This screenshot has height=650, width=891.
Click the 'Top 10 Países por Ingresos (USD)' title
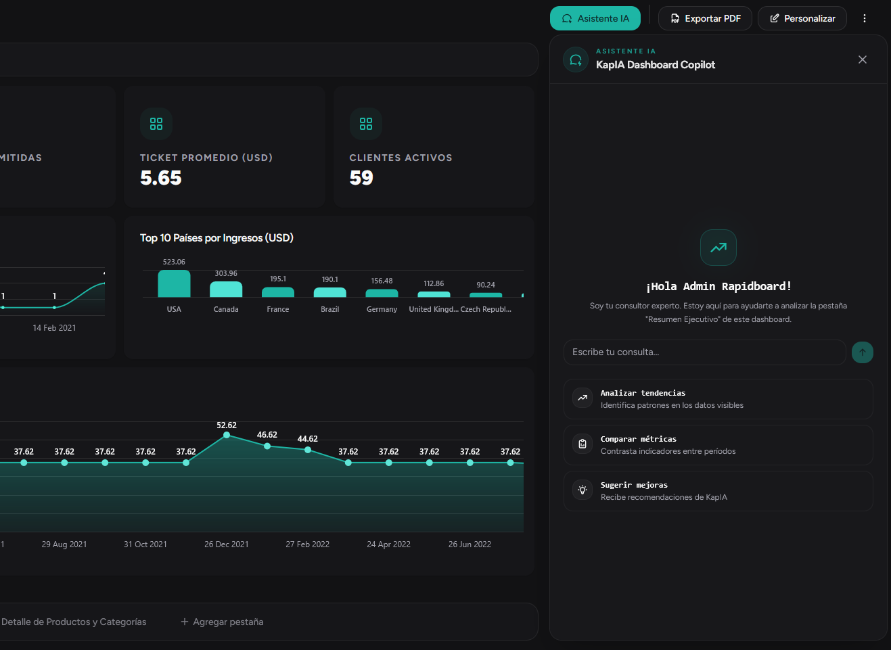216,238
